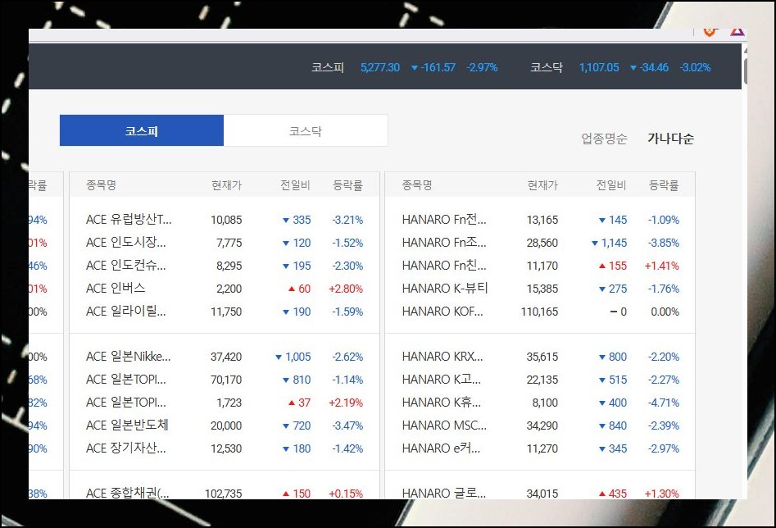
Task: Click price 110,165 of HANARO KOF
Action: [539, 312]
